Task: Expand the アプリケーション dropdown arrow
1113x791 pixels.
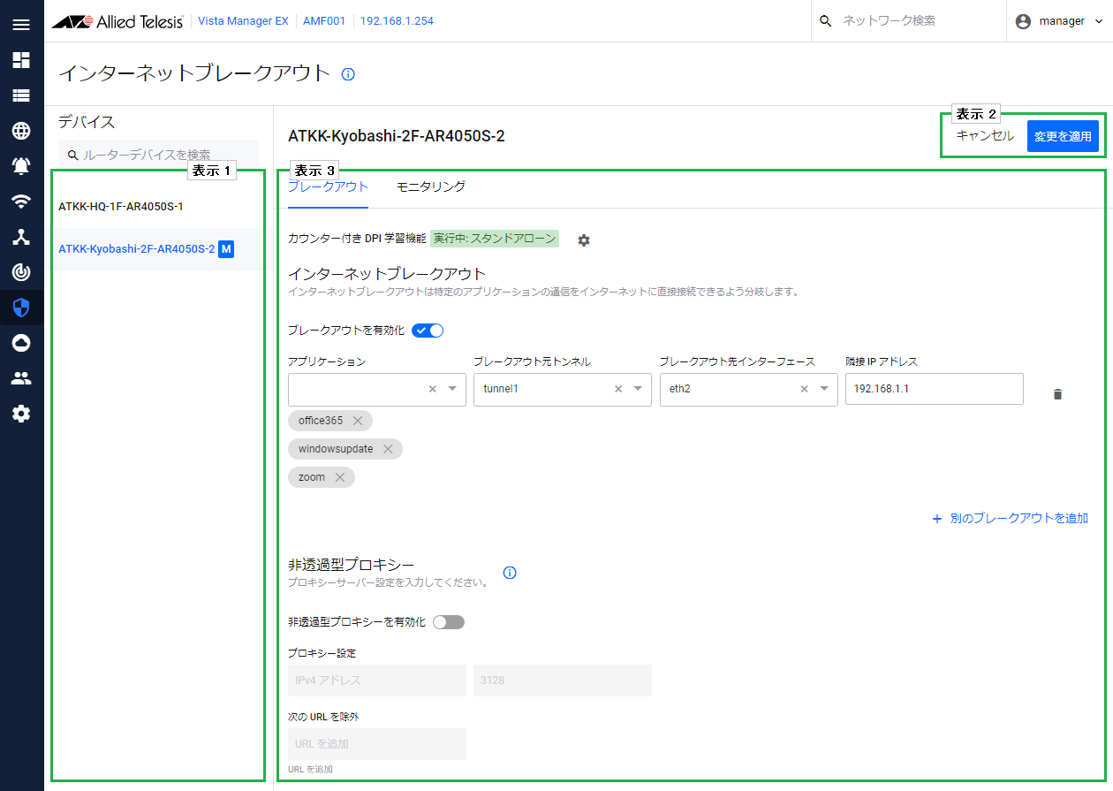Action: tap(453, 389)
